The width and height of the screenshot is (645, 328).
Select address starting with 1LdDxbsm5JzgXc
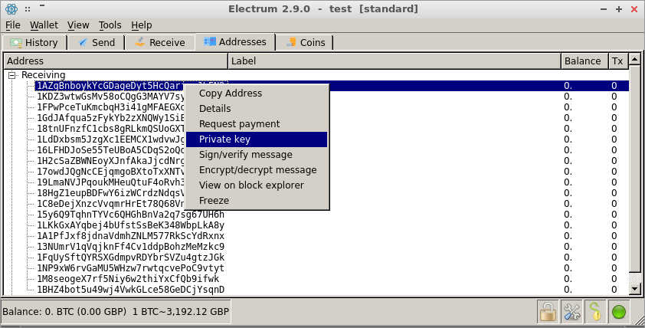[x=110, y=139]
